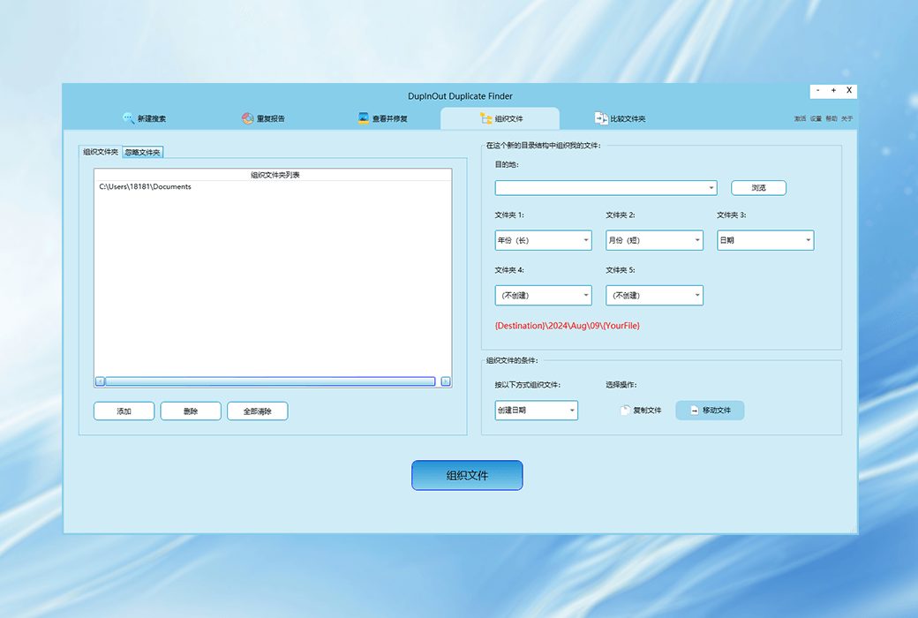The width and height of the screenshot is (918, 618).
Task: Select the 组织文件夹 sub-tab
Action: (101, 152)
